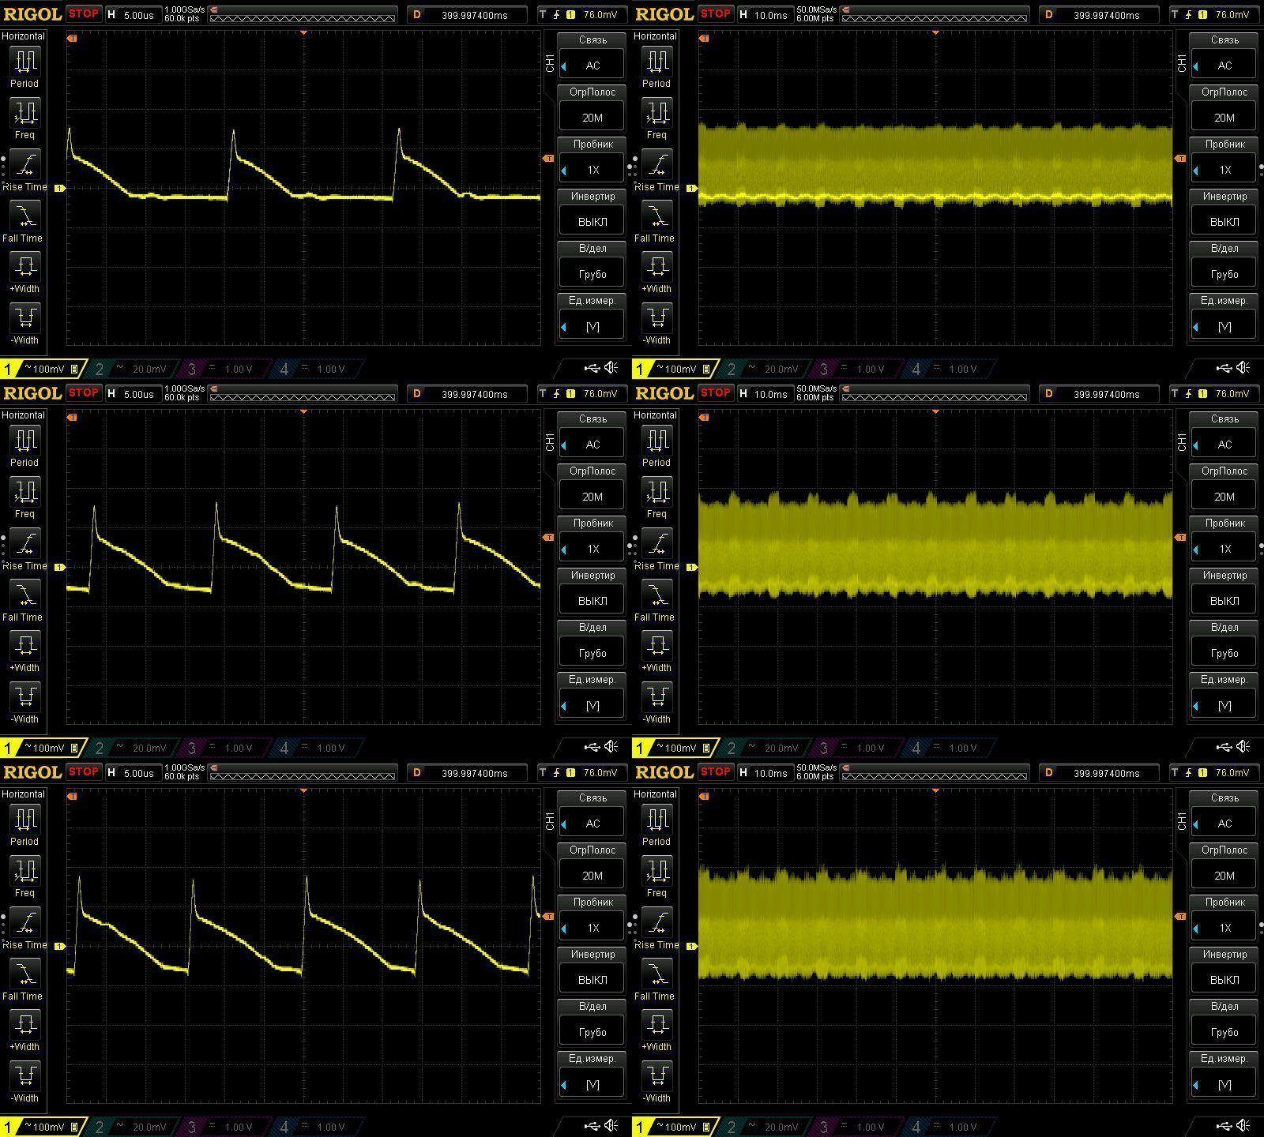
Task: Open Ед.измер [V] units selector in bottom-left scope
Action: click(592, 1084)
